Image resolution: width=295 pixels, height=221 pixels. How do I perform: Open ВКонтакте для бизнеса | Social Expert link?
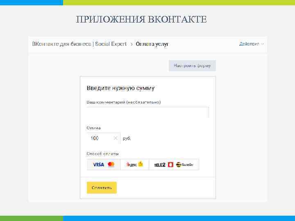pyautogui.click(x=79, y=44)
